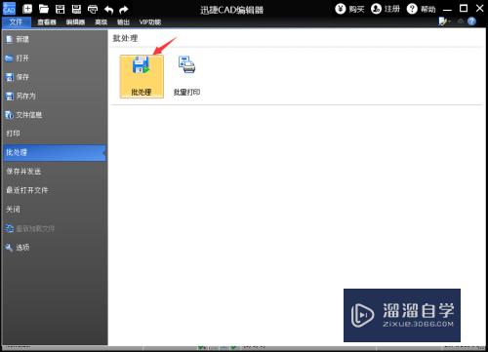The height and width of the screenshot is (352, 488).
Task: Select 保存 in the file menu
Action: 54,77
